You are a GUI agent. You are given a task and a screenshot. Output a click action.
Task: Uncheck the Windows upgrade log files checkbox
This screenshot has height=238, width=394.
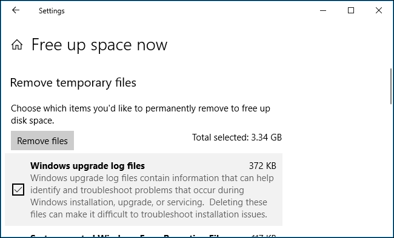coord(18,190)
